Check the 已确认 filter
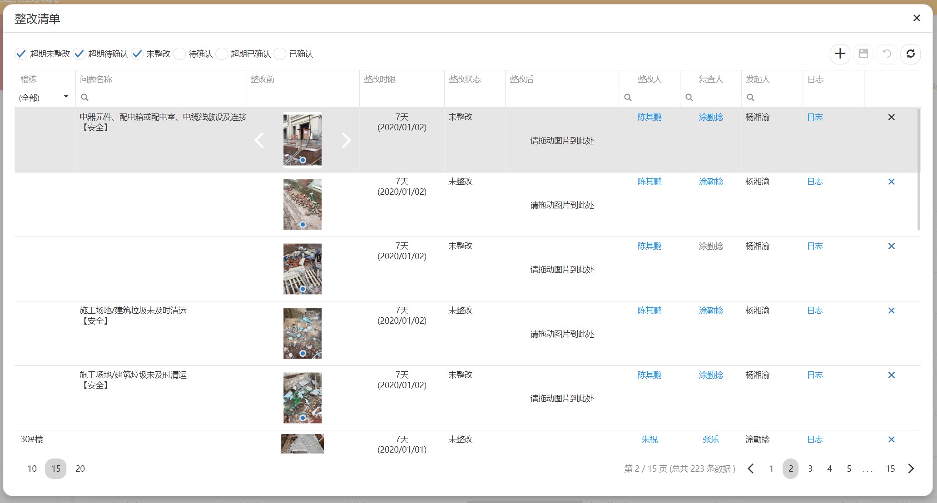 [x=280, y=54]
